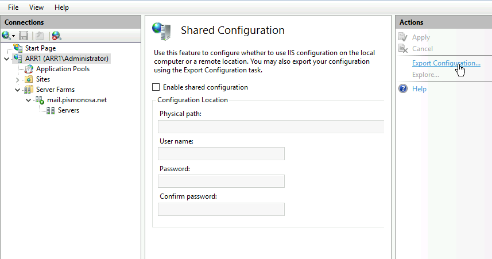
Task: Click the blue Help question mark icon
Action: [403, 88]
